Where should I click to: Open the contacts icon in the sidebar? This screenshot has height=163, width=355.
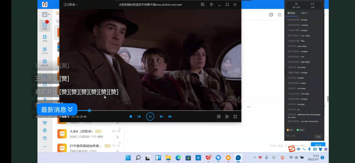coord(45,62)
